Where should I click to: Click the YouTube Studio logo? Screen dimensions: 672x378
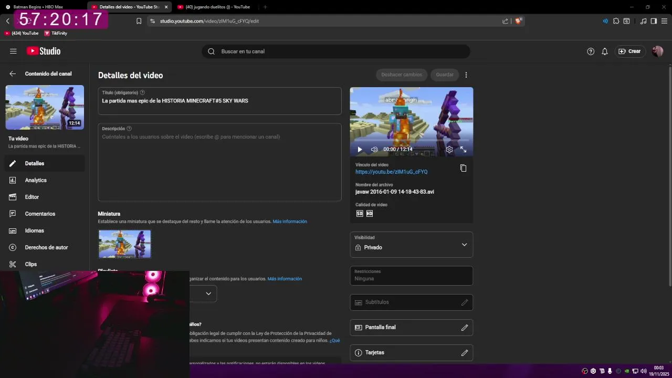pyautogui.click(x=44, y=51)
